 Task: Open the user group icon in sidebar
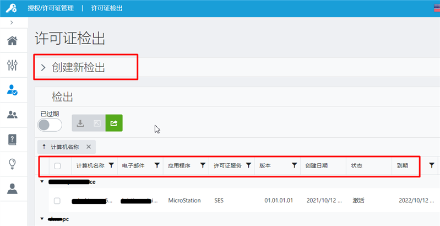click(12, 115)
